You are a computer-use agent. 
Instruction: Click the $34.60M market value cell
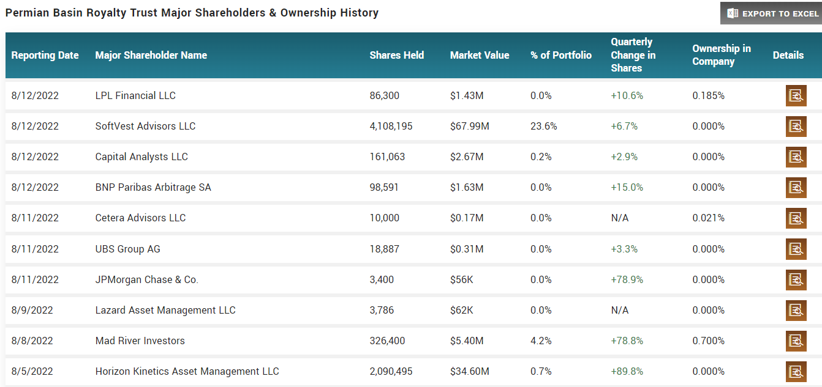point(470,371)
